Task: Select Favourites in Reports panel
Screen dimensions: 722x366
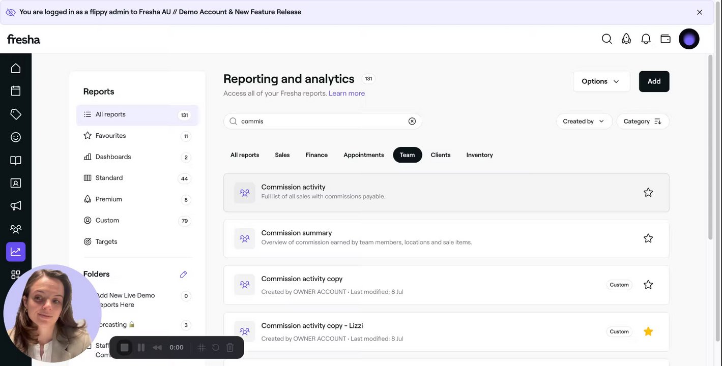Action: (x=137, y=136)
